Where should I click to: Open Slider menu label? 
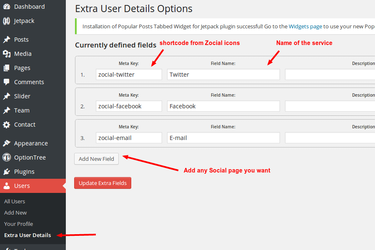pyautogui.click(x=22, y=96)
